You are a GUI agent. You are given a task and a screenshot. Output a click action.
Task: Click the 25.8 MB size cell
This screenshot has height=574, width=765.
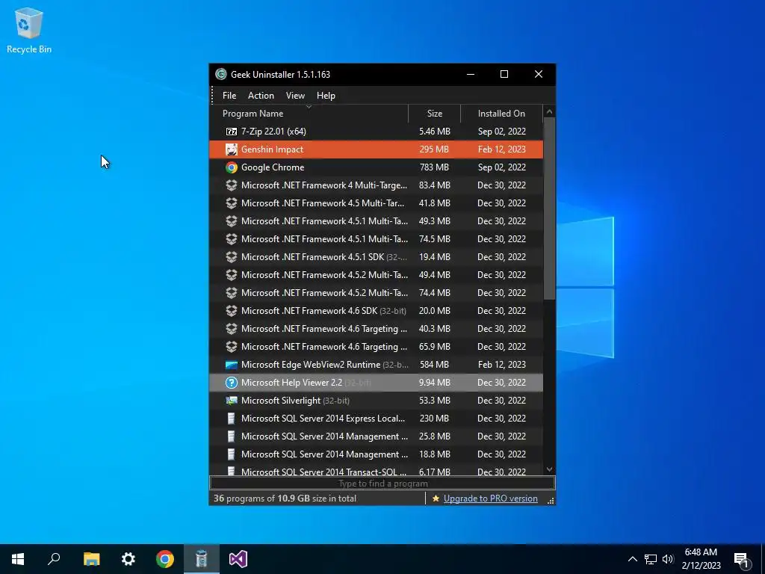[x=434, y=436]
